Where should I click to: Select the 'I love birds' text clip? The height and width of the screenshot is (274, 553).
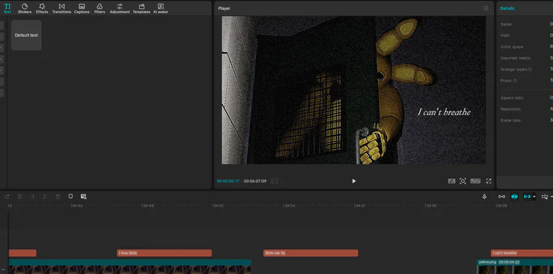point(164,253)
